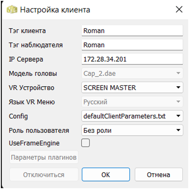The image size is (189, 189).
Task: Enable the UseFrameEngine checkbox
Action: pos(85,143)
